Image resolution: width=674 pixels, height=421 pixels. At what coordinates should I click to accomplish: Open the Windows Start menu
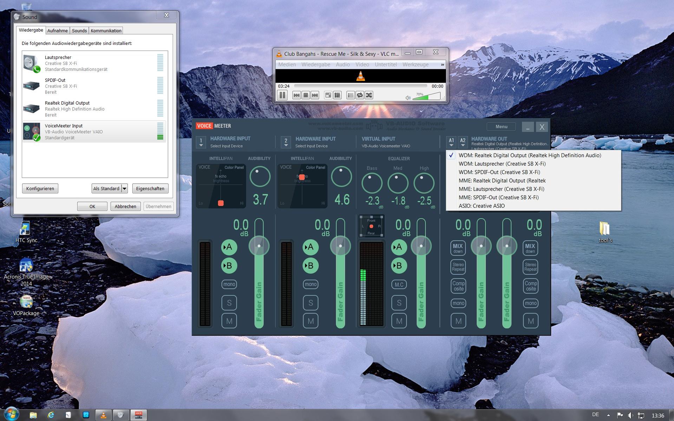[x=11, y=414]
